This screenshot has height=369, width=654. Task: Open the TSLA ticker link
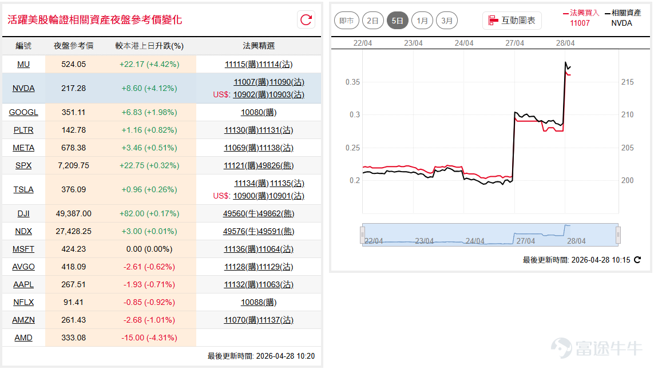point(23,190)
